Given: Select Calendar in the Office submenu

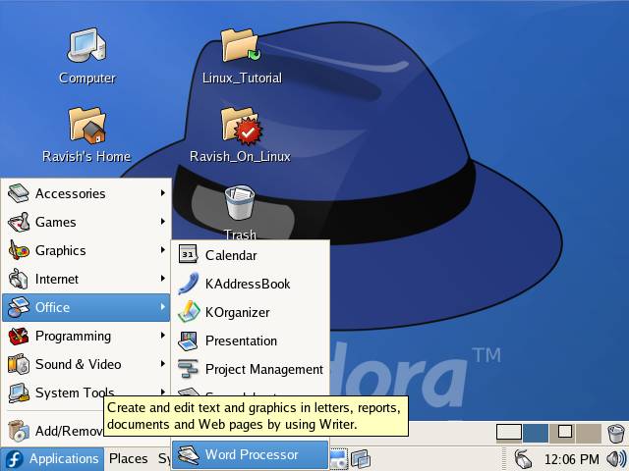Looking at the screenshot, I should pyautogui.click(x=230, y=255).
